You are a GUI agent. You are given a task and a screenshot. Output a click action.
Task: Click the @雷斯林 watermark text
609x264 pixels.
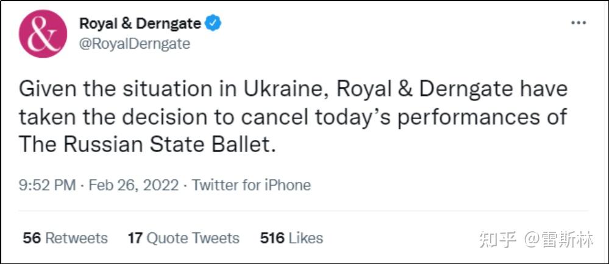[558, 240]
